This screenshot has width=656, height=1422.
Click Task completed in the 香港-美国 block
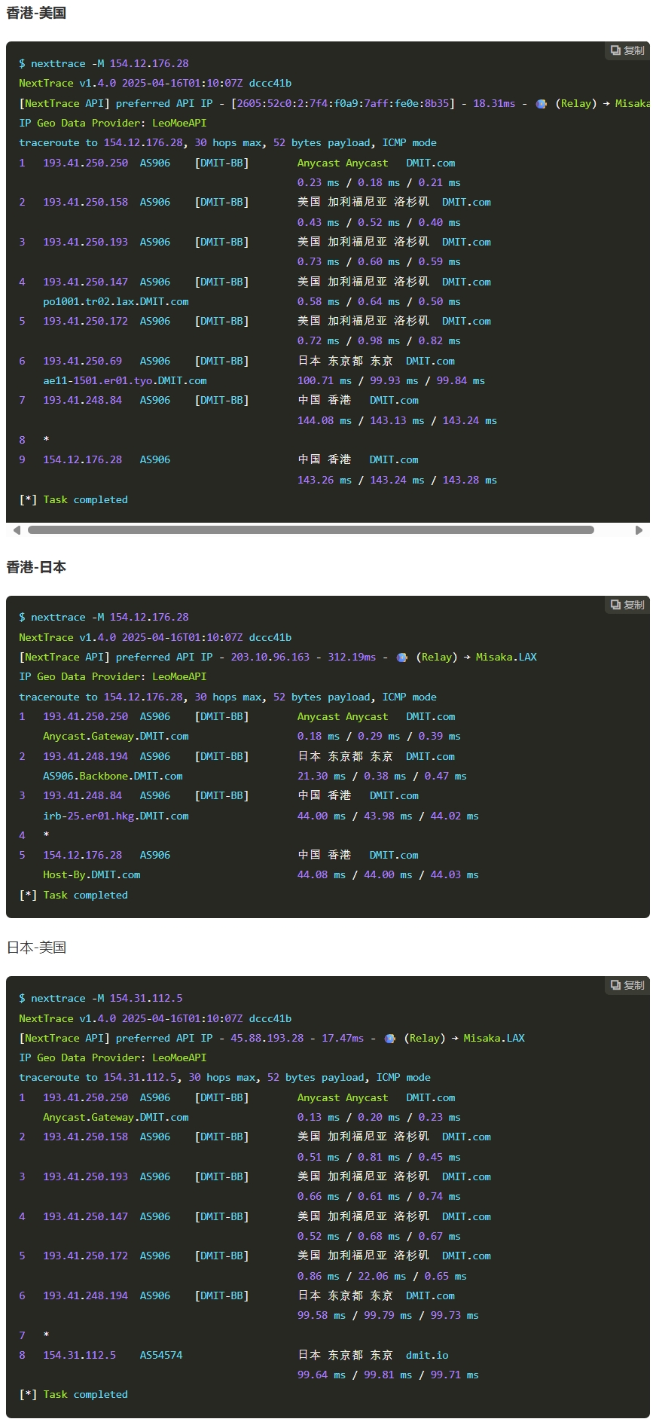[x=85, y=499]
